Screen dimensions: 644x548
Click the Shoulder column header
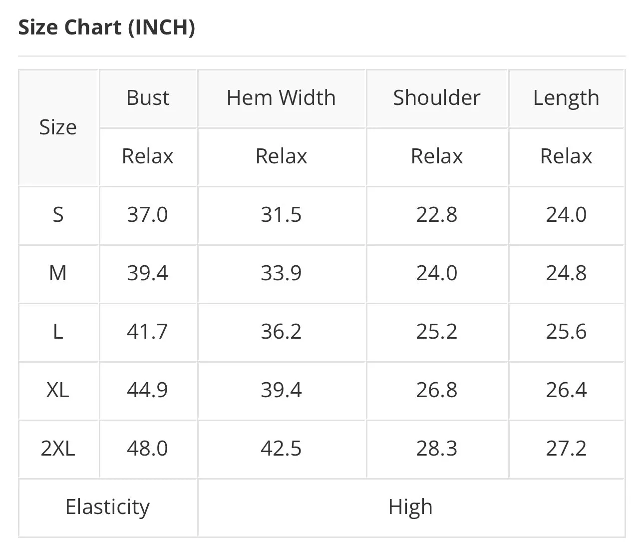click(436, 97)
